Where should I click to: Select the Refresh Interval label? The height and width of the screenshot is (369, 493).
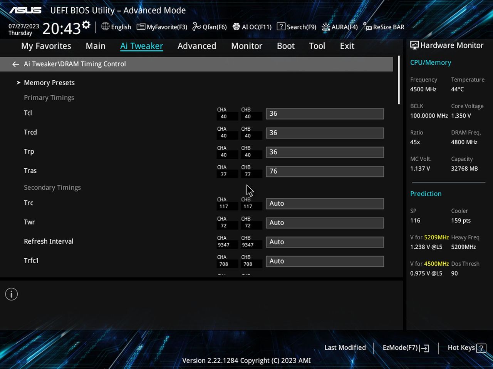point(49,241)
